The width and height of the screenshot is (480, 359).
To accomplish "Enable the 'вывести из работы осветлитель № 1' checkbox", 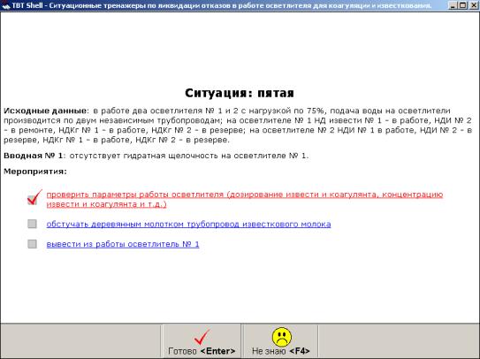I will pos(32,244).
